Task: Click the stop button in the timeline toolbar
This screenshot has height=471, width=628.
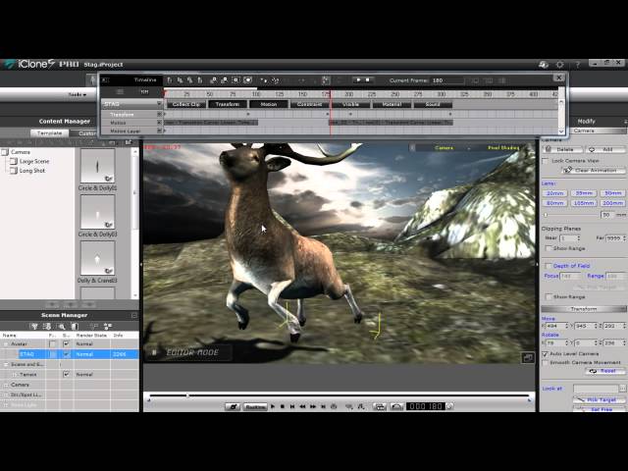Action: [367, 80]
